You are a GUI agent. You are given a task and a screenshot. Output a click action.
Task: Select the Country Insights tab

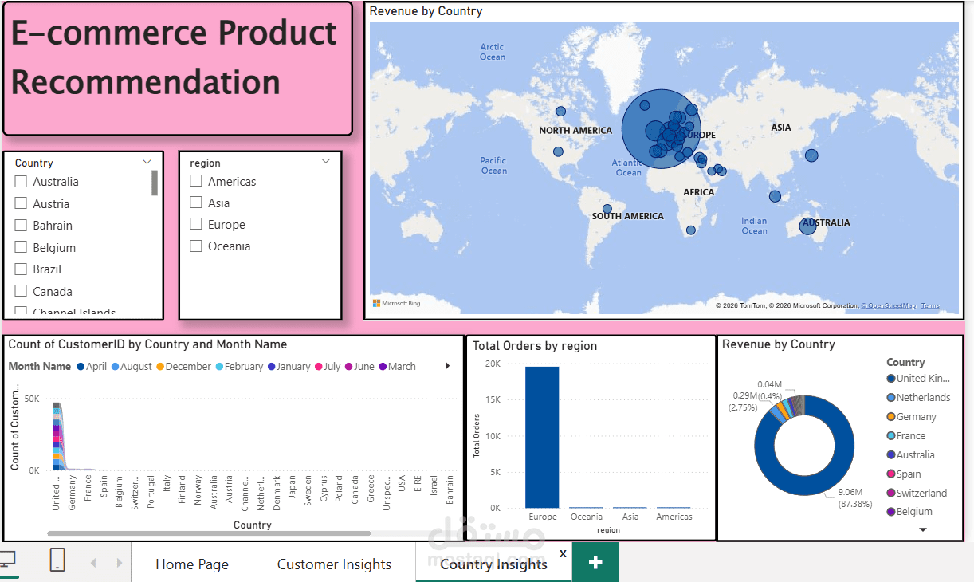493,564
